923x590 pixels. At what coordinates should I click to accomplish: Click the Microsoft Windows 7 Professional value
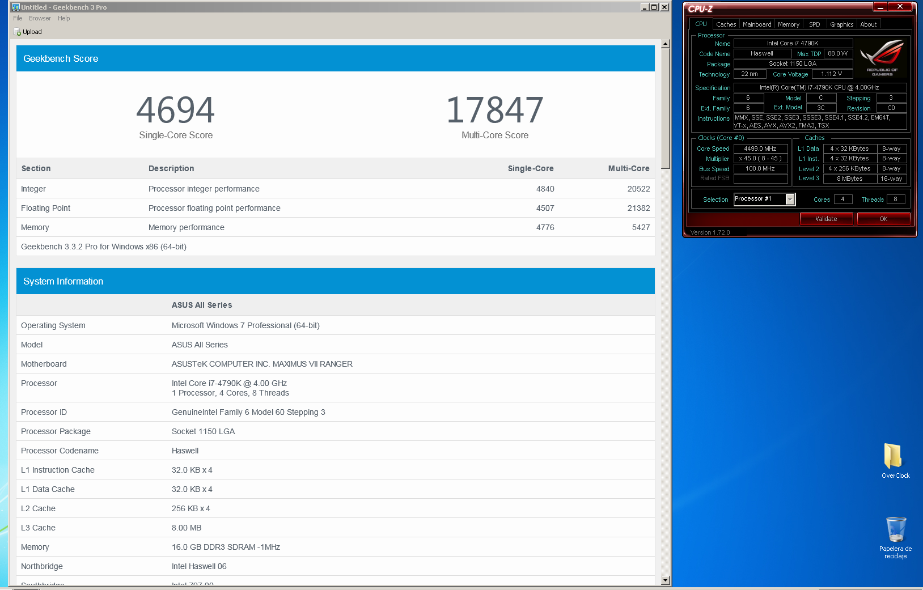point(245,325)
